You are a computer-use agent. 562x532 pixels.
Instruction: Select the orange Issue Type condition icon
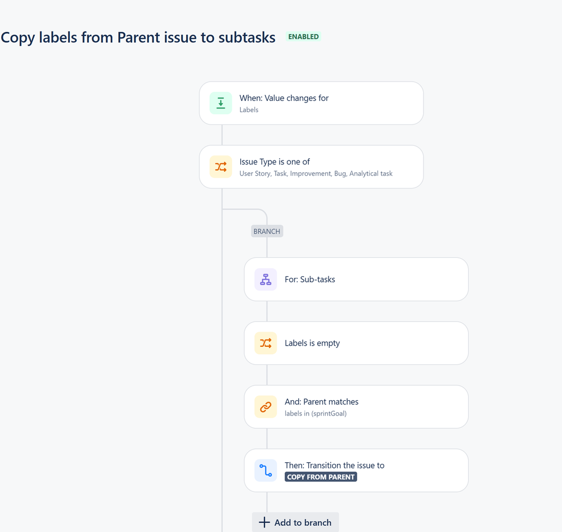pos(221,167)
